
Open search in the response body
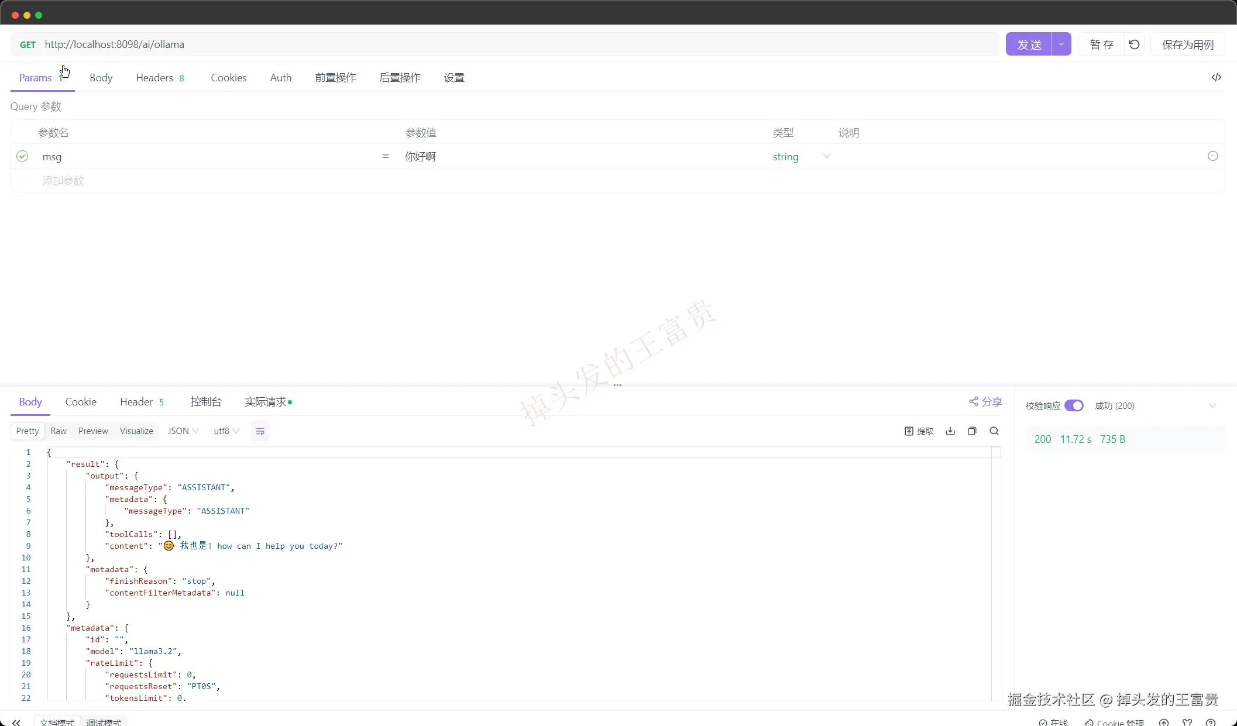[994, 431]
